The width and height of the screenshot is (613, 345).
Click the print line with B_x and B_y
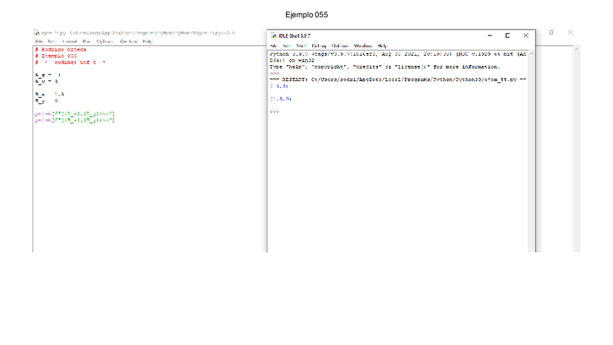pyautogui.click(x=74, y=120)
